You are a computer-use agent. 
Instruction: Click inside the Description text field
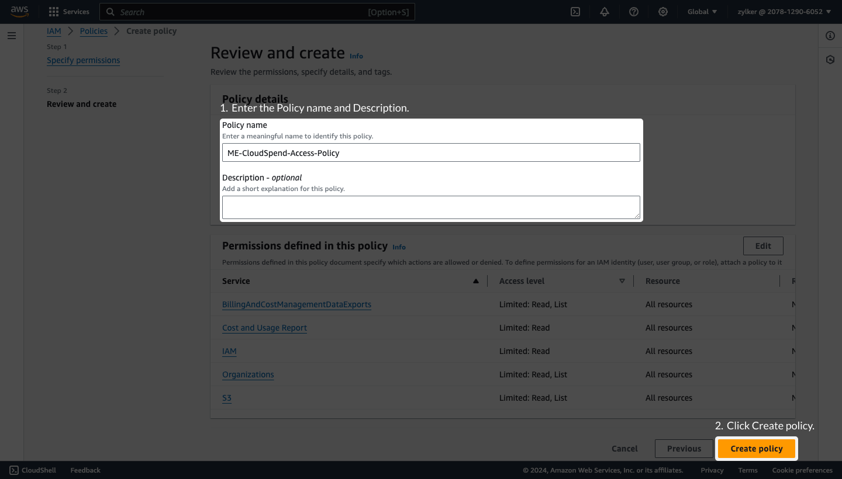[x=431, y=207]
